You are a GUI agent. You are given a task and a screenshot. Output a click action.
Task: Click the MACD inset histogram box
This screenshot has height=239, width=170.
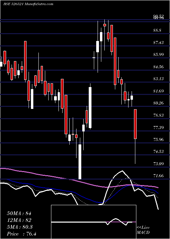click(x=93, y=222)
